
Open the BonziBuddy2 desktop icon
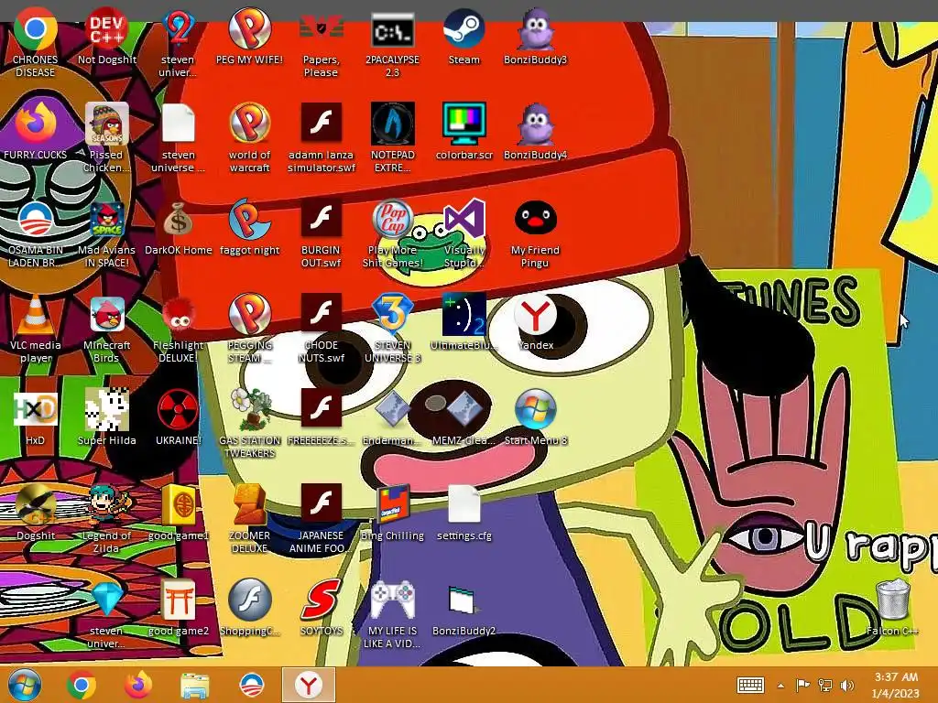click(x=464, y=600)
